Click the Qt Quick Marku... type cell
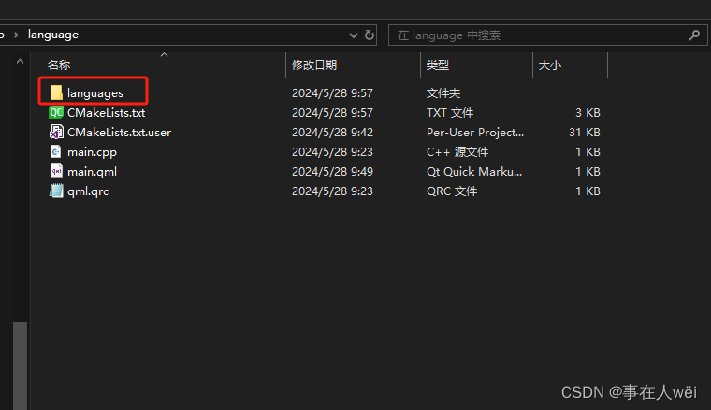The image size is (711, 410). click(x=474, y=172)
